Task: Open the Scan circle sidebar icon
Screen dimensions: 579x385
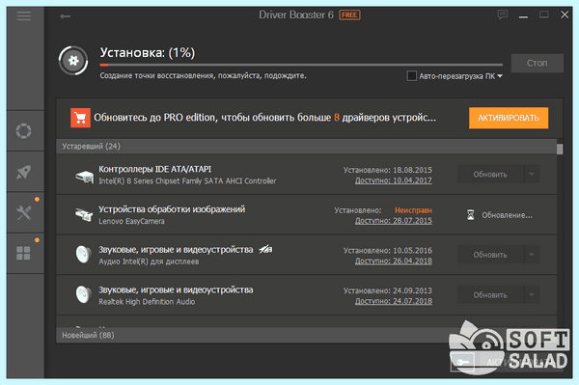Action: 23,130
